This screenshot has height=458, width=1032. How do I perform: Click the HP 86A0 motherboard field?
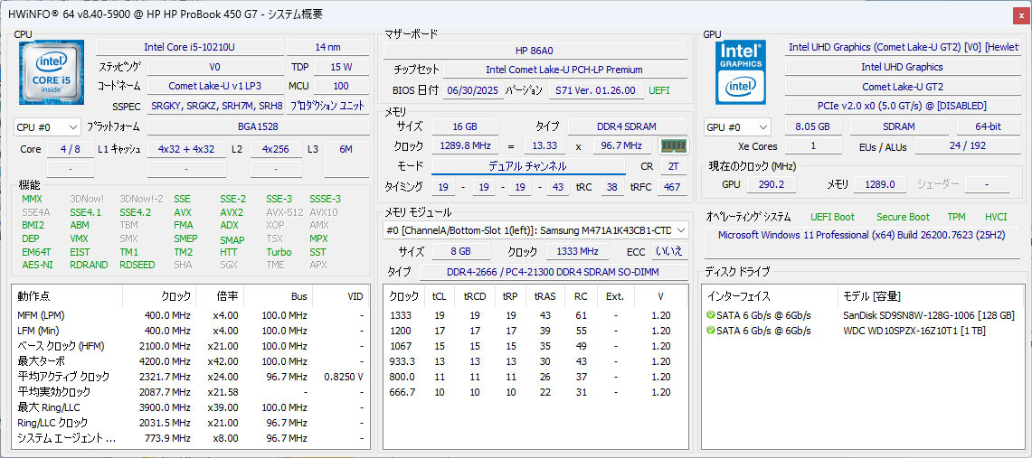pyautogui.click(x=534, y=50)
